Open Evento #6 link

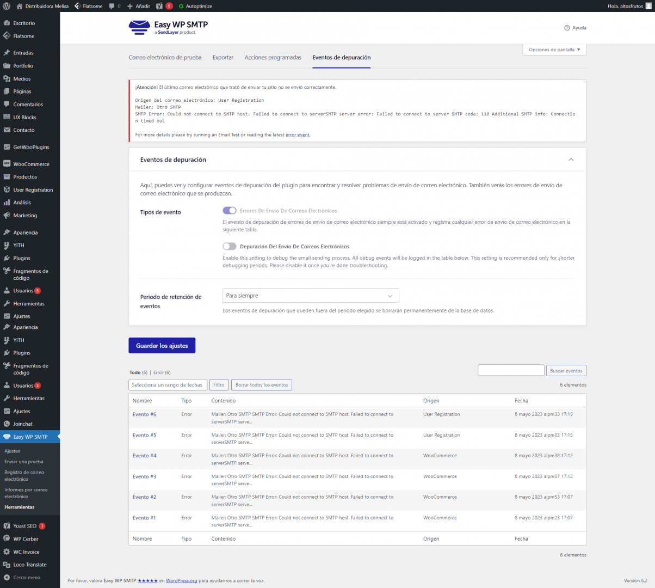pyautogui.click(x=144, y=414)
